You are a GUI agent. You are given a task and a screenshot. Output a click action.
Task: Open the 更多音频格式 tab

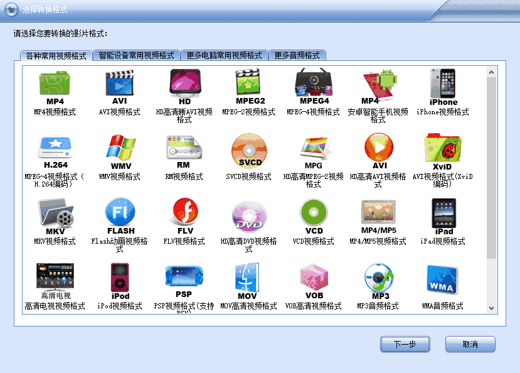[x=297, y=55]
